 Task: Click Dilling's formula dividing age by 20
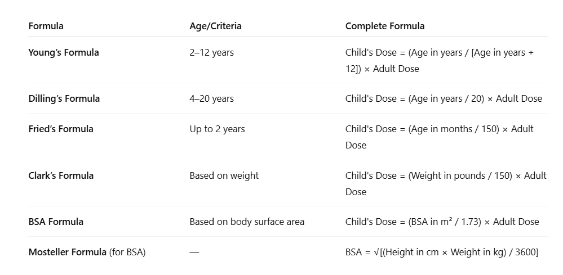coord(444,99)
